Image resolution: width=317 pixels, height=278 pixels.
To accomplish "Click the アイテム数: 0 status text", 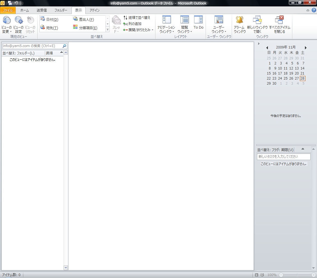I will [11, 275].
